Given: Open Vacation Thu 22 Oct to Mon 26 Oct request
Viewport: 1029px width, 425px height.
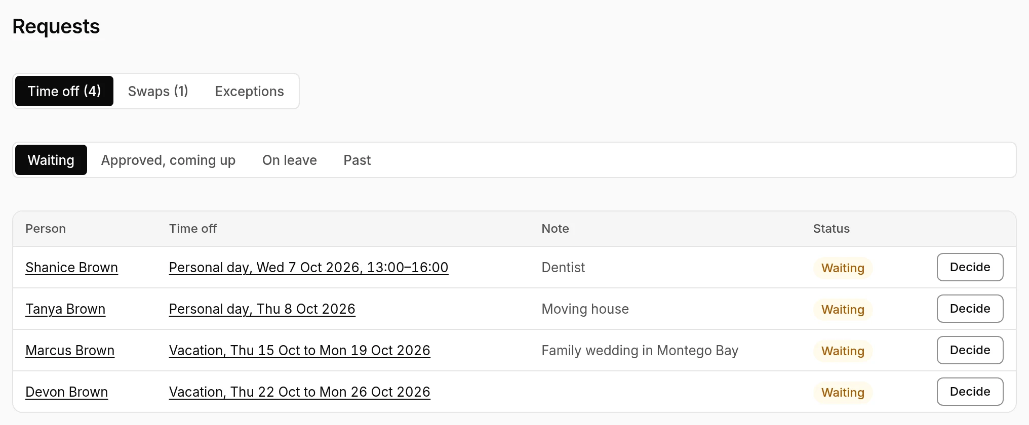Looking at the screenshot, I should tap(300, 392).
